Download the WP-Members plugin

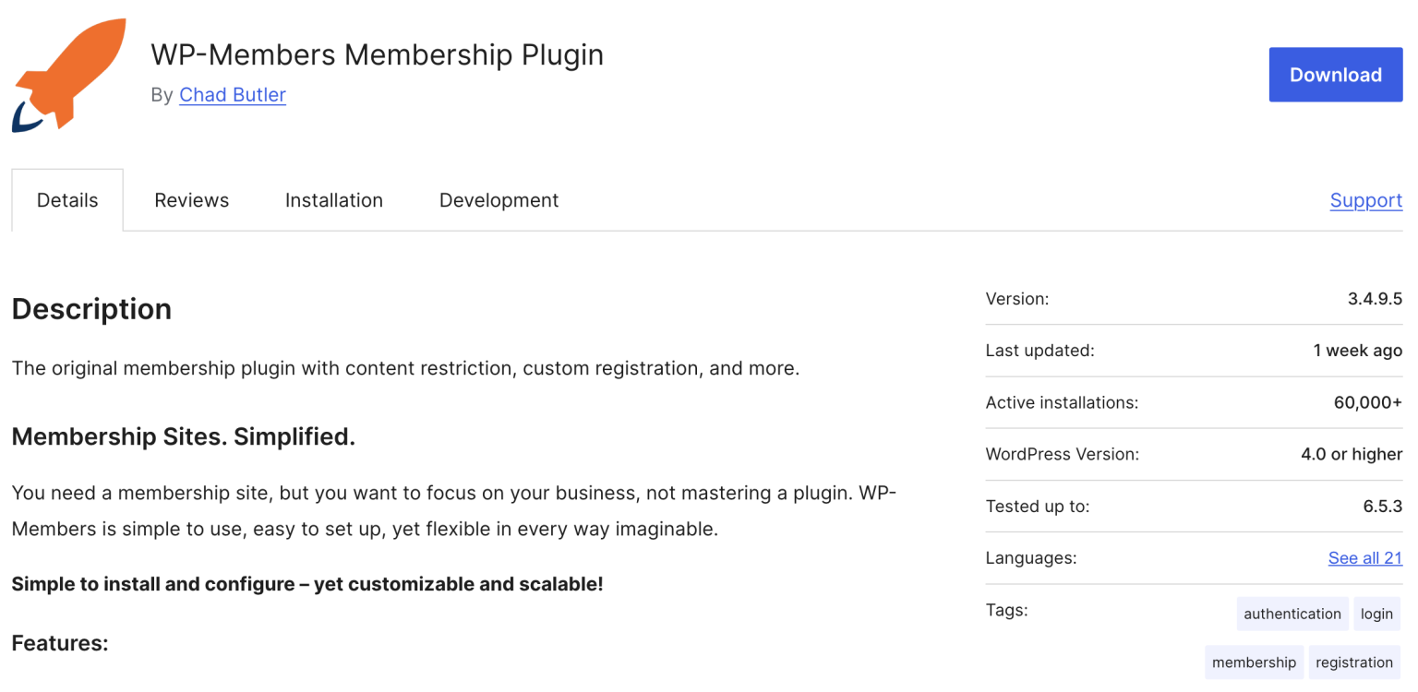(1335, 75)
